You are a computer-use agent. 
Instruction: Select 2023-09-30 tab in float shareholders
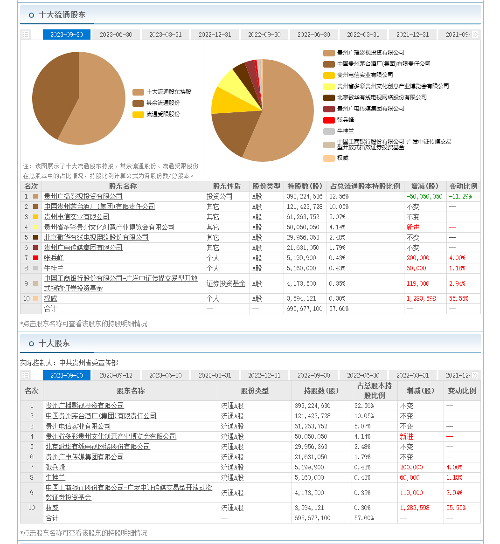tap(67, 34)
